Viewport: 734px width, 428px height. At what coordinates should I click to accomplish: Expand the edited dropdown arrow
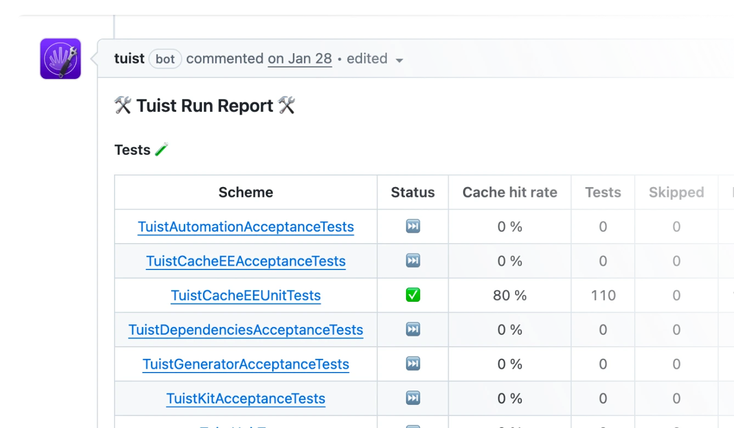point(399,59)
